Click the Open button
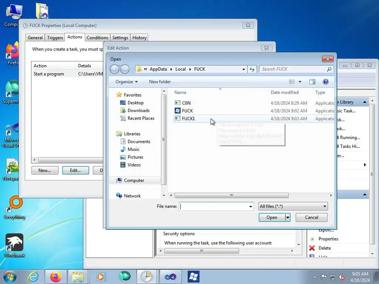This screenshot has height=284, width=379. coord(272,217)
